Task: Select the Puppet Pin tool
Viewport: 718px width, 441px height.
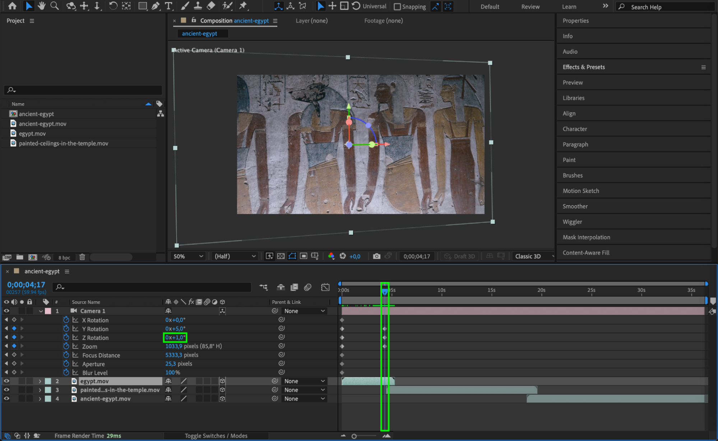Action: click(x=243, y=6)
